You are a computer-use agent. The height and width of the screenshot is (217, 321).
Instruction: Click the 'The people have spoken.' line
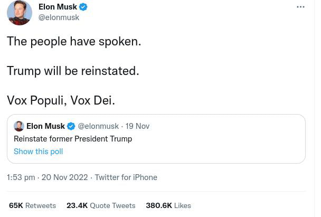pyautogui.click(x=74, y=41)
